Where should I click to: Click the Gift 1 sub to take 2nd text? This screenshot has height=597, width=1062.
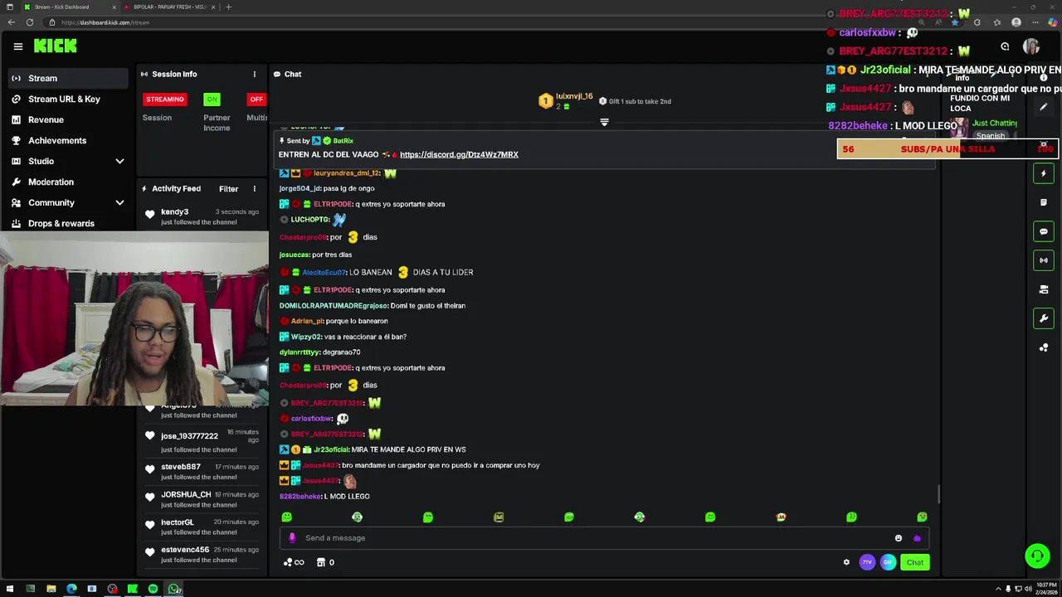pyautogui.click(x=640, y=102)
